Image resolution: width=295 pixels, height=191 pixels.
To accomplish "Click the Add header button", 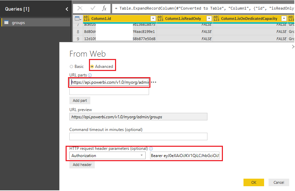I will (x=82, y=165).
